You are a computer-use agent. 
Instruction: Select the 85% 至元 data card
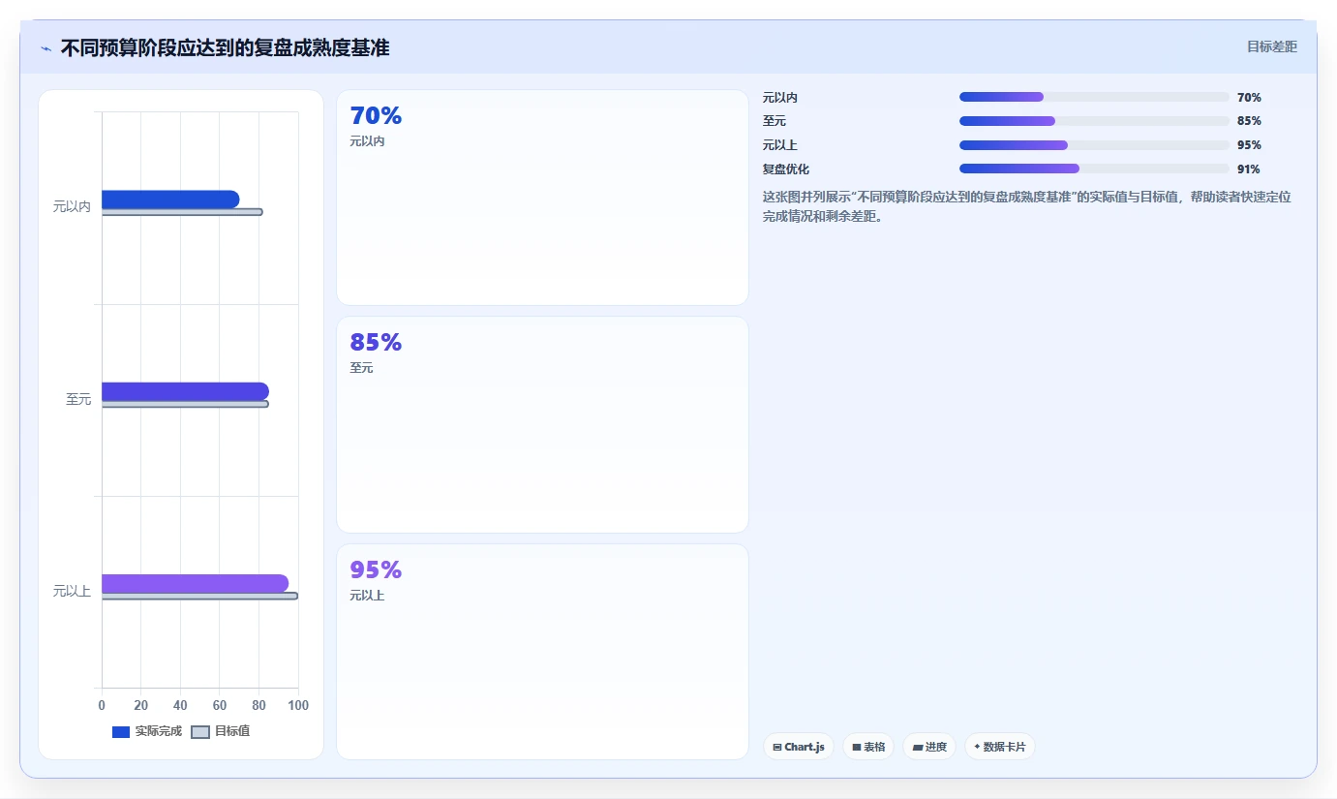pyautogui.click(x=542, y=424)
